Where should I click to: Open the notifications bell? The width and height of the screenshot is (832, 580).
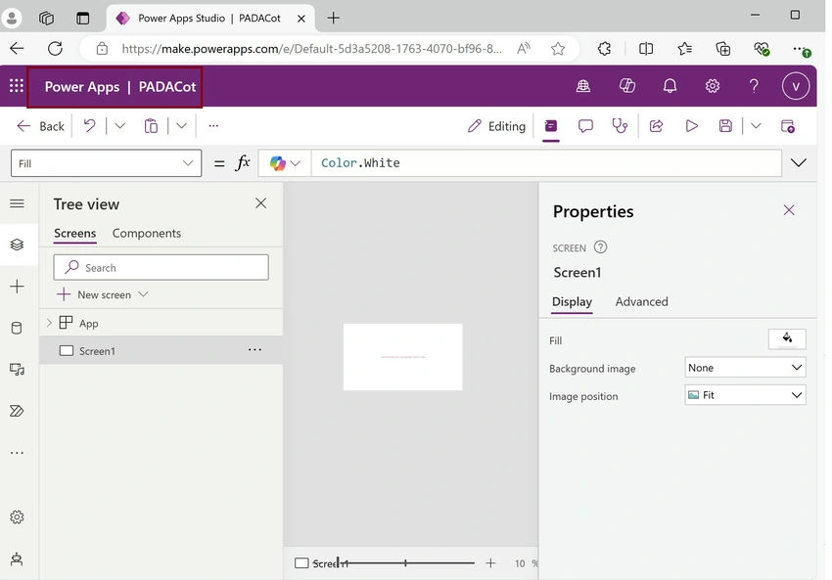[x=670, y=86]
